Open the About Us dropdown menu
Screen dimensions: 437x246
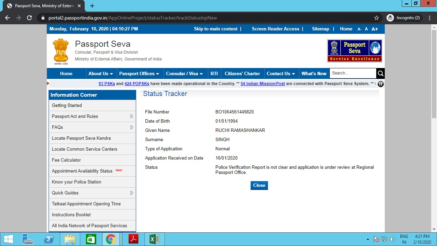(x=101, y=73)
